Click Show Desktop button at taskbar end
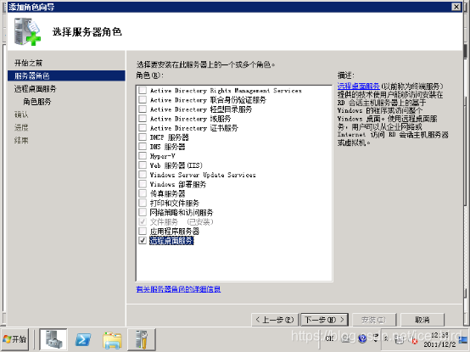470x352 pixels. [464, 339]
